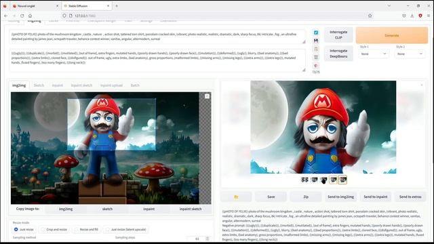Go back in the browser

pyautogui.click(x=6, y=16)
